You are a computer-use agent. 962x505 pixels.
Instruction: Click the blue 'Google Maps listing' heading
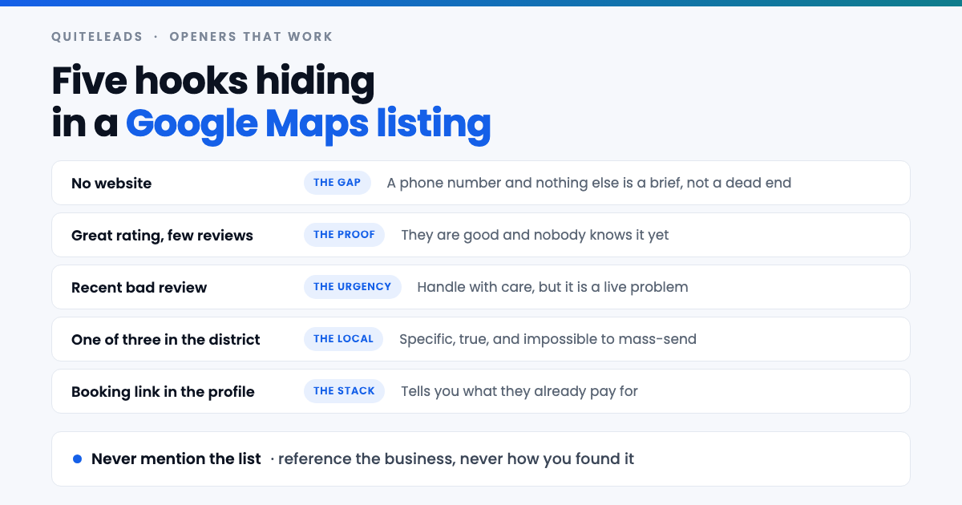tap(309, 124)
